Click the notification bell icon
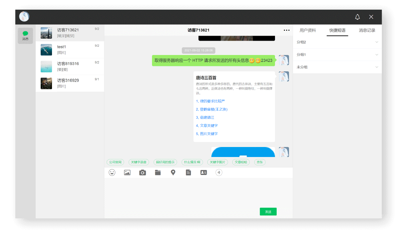The image size is (400, 231). [357, 17]
